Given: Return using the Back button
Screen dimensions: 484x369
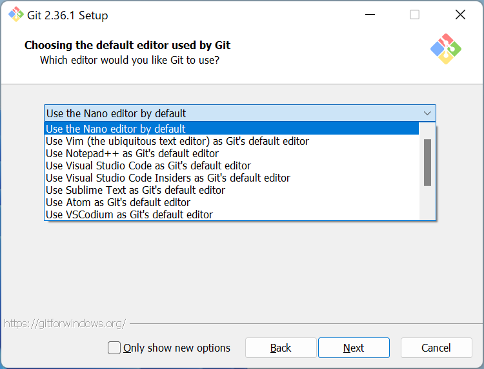Looking at the screenshot, I should point(281,348).
